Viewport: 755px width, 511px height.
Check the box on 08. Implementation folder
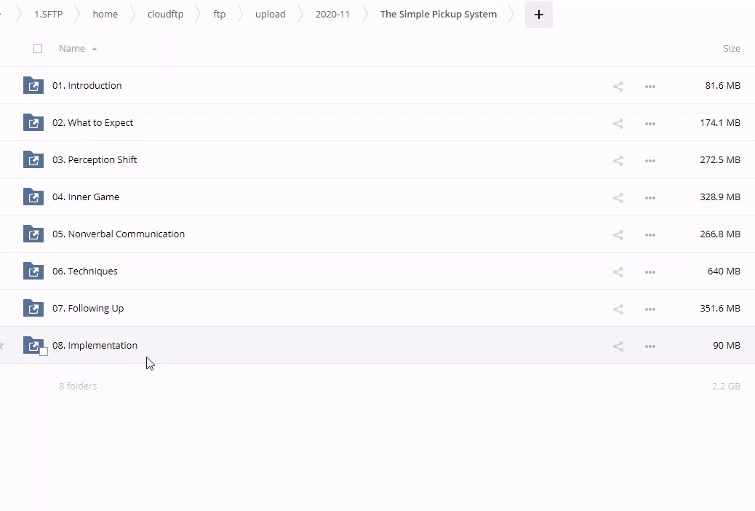[x=44, y=352]
